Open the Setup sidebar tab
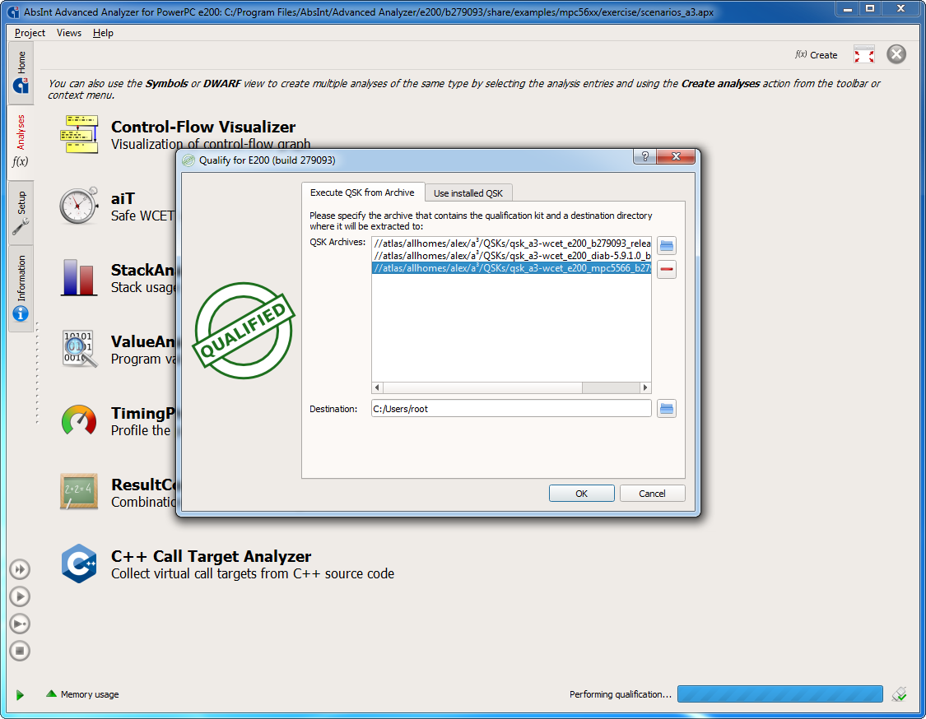926x719 pixels. (21, 212)
